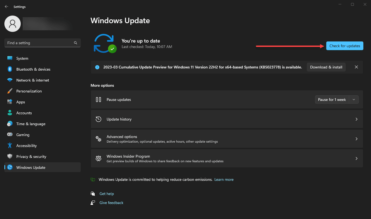Click the Windows Update sync icon in sidebar
Viewport: 371px width, 219px height.
coord(10,167)
